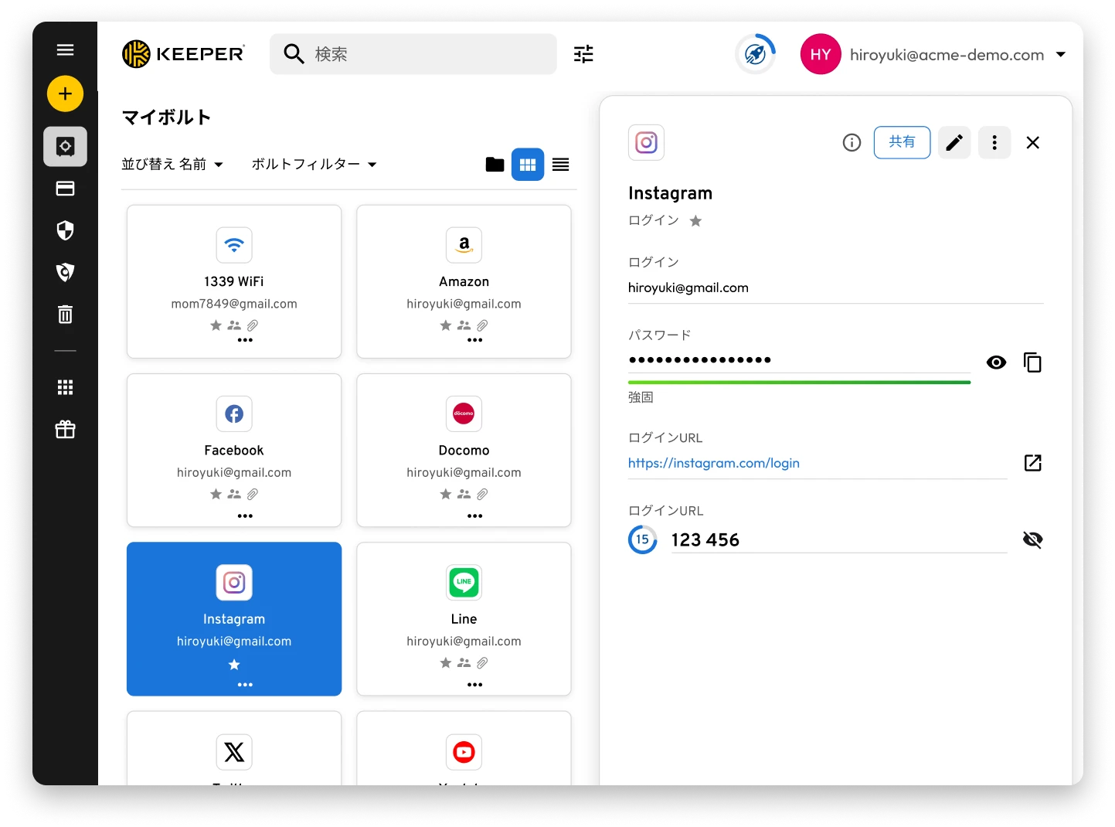This screenshot has height=827, width=1115.
Task: Toggle favorite star on Instagram card
Action: coord(234,665)
